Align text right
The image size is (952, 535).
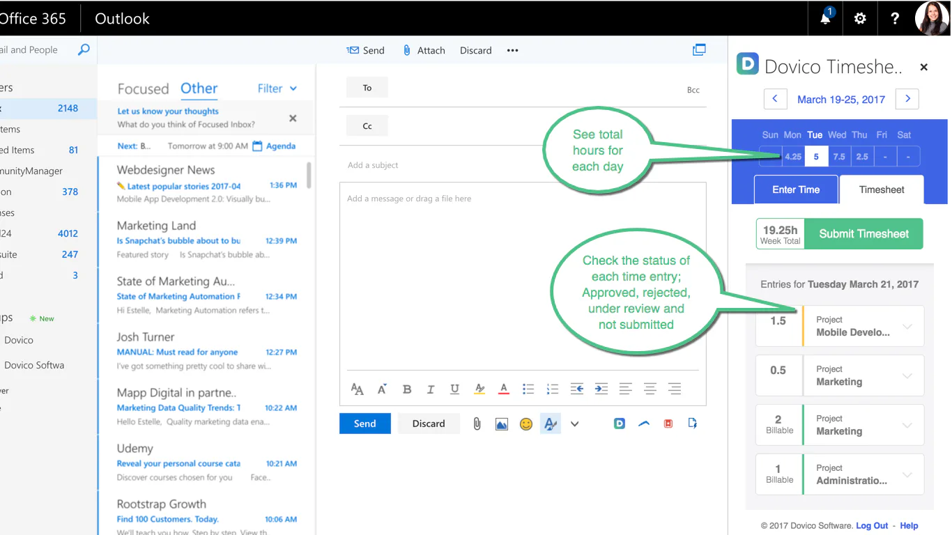click(x=675, y=389)
